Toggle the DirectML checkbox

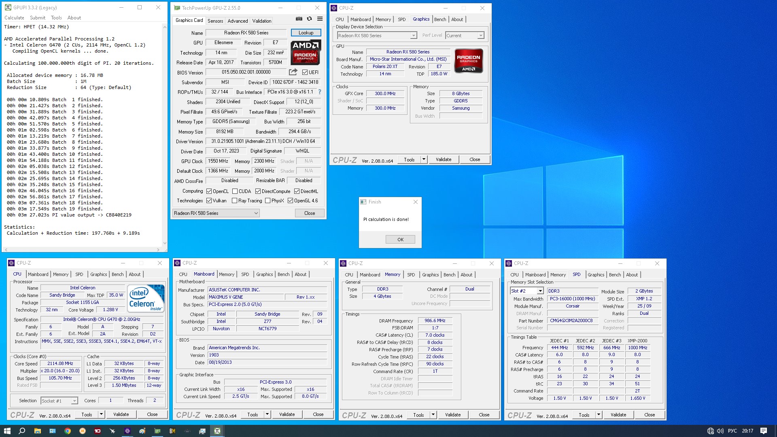click(297, 191)
